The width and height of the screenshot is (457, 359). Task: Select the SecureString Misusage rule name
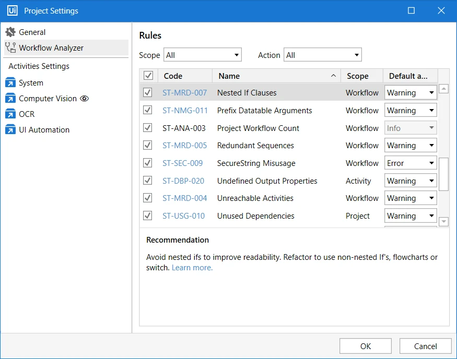(x=256, y=163)
